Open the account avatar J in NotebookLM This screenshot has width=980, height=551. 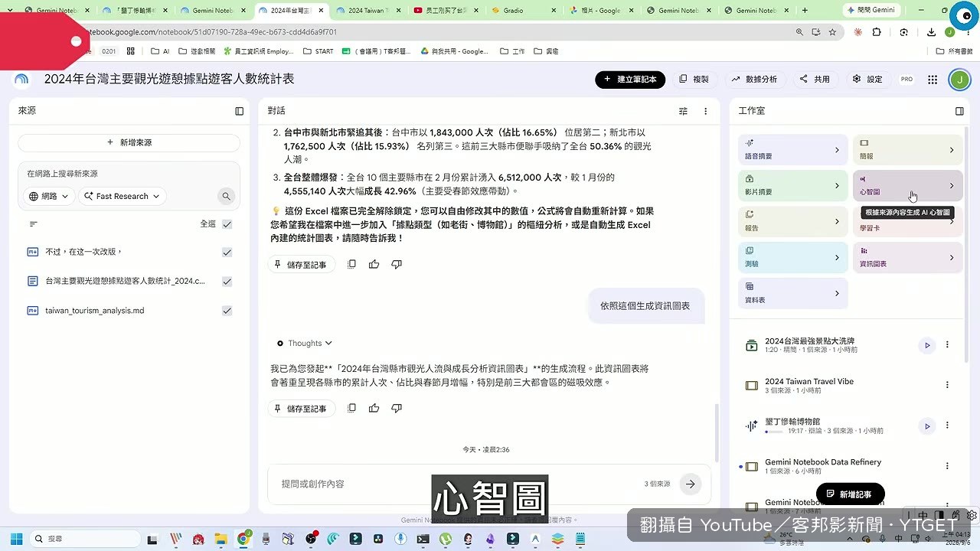pyautogui.click(x=959, y=79)
